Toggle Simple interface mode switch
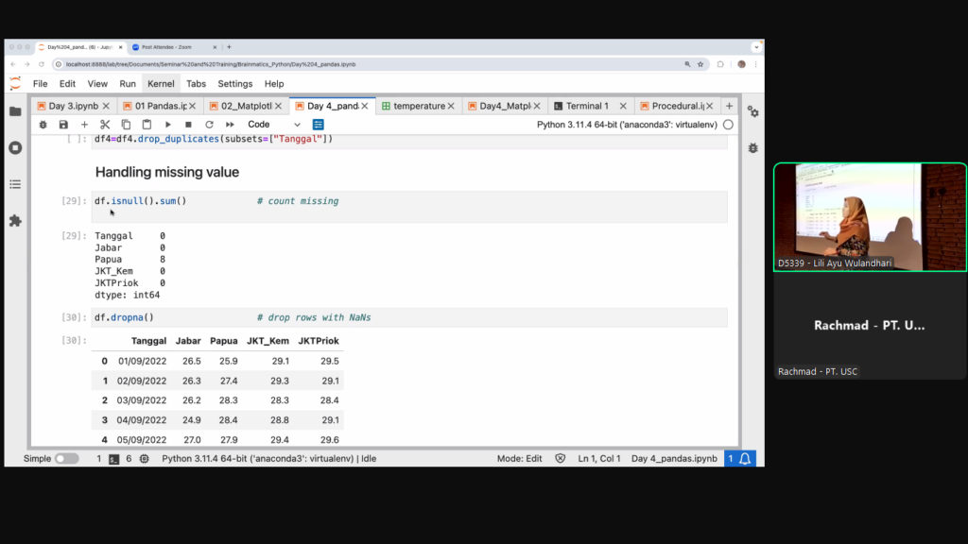Viewport: 968px width, 544px height. click(x=66, y=458)
